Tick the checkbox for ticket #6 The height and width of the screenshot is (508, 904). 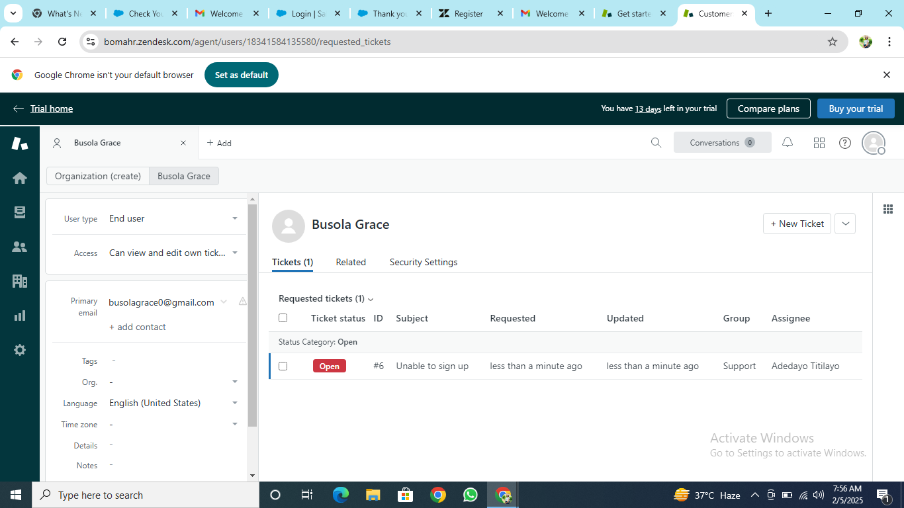[283, 366]
